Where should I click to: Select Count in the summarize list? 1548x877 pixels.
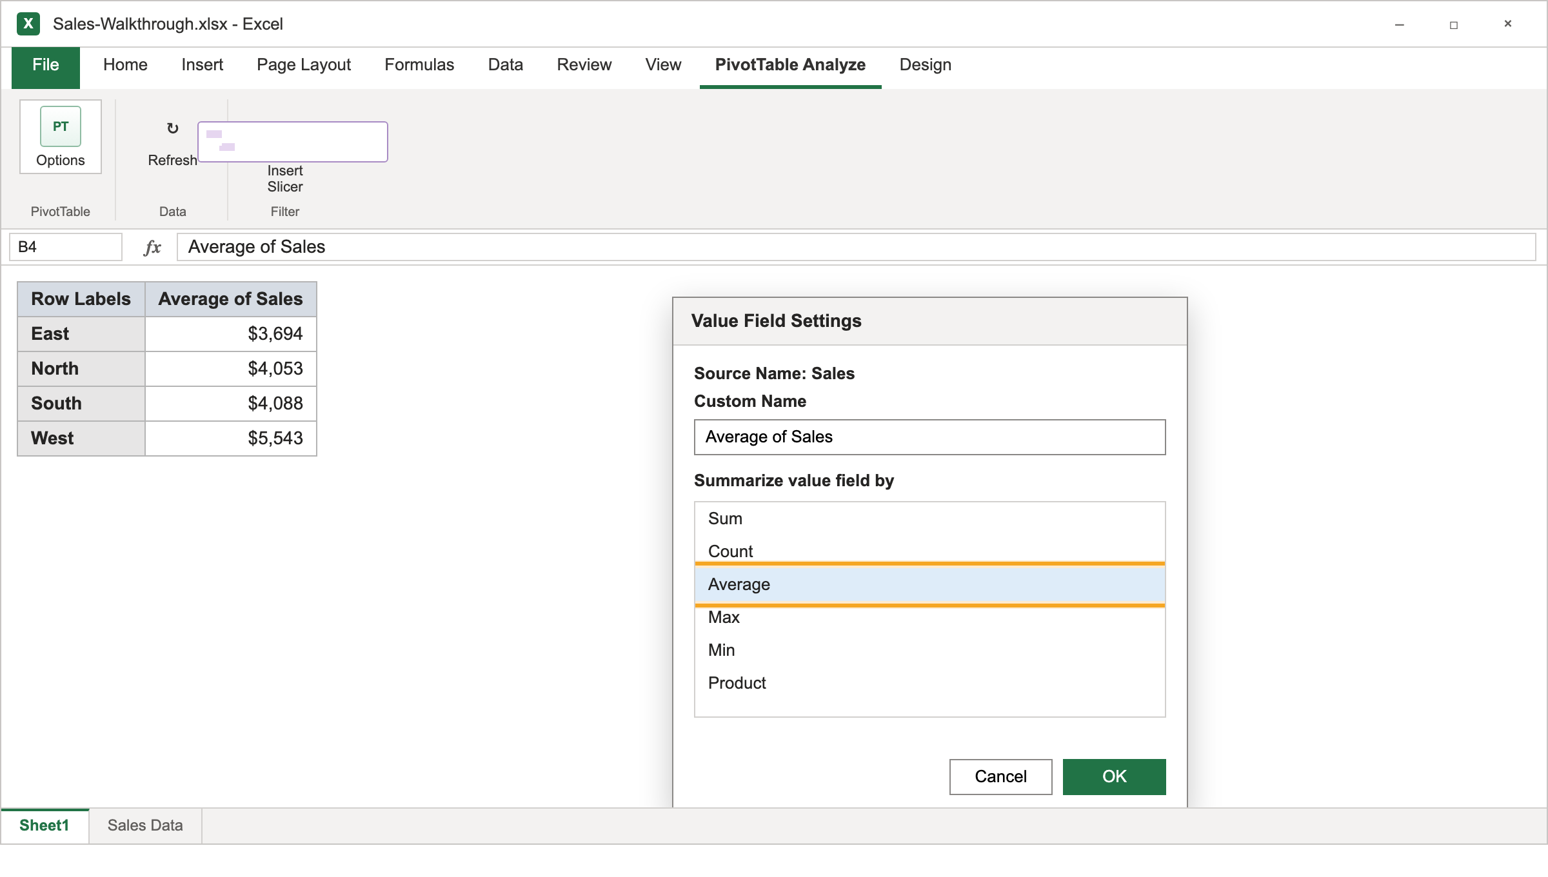[929, 551]
